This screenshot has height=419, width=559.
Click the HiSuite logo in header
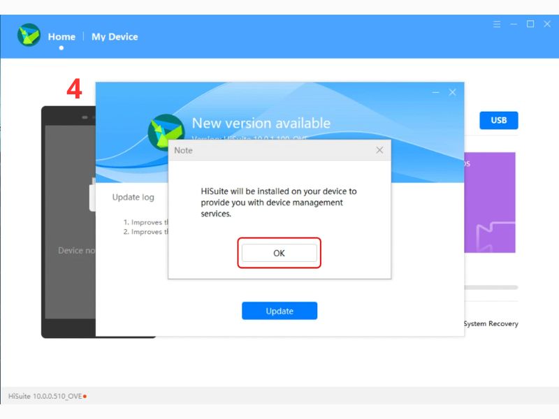point(29,35)
